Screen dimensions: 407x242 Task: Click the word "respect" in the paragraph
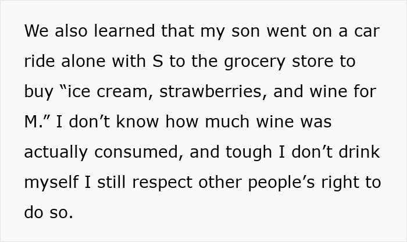tap(162, 183)
